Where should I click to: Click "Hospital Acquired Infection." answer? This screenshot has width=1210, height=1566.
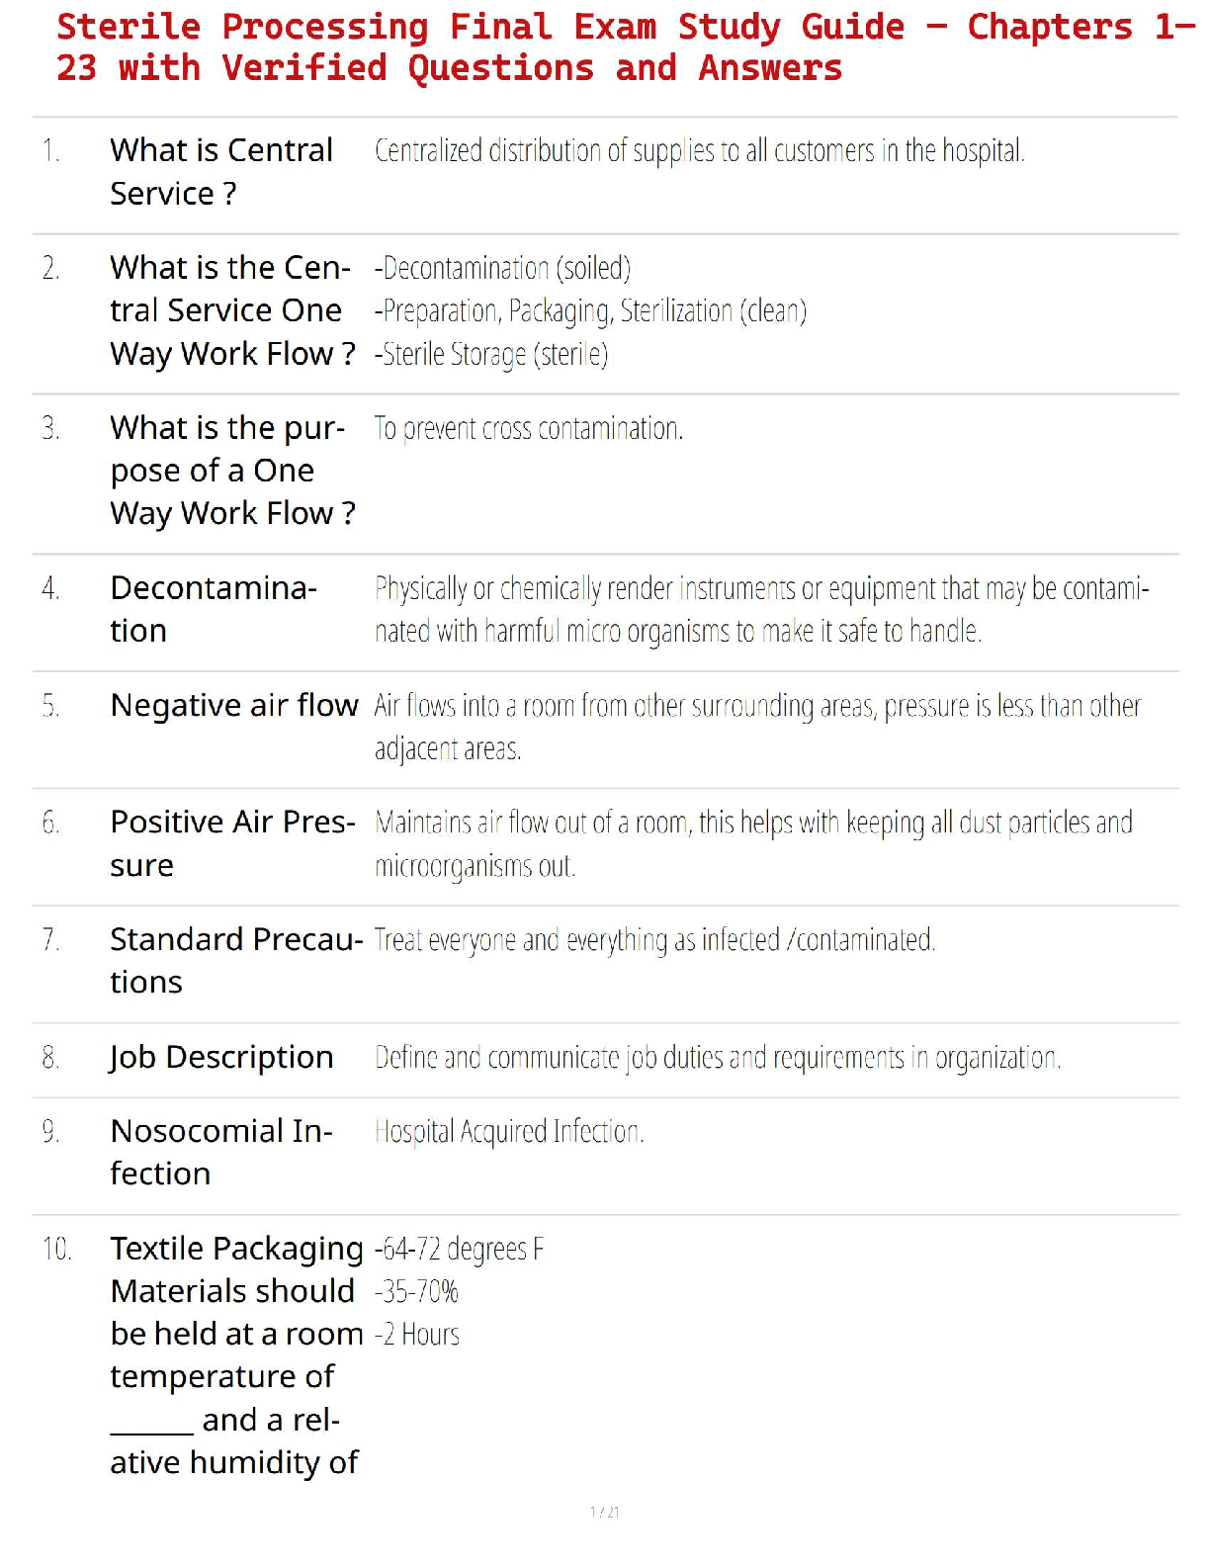point(509,1132)
